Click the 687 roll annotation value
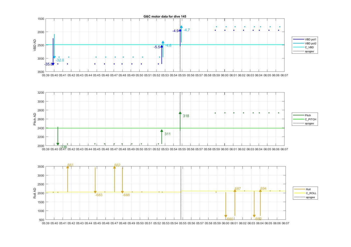Viewport: 351px width, 247px height. click(238, 189)
